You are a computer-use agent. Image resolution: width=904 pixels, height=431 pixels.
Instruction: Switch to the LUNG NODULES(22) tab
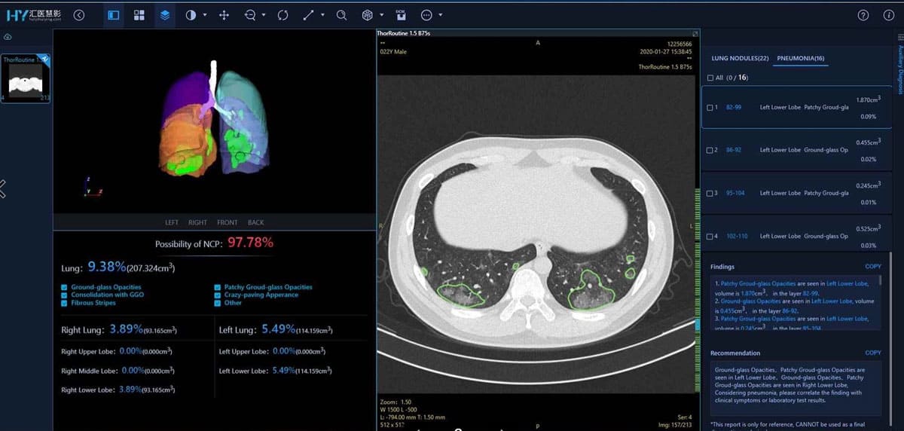[740, 58]
